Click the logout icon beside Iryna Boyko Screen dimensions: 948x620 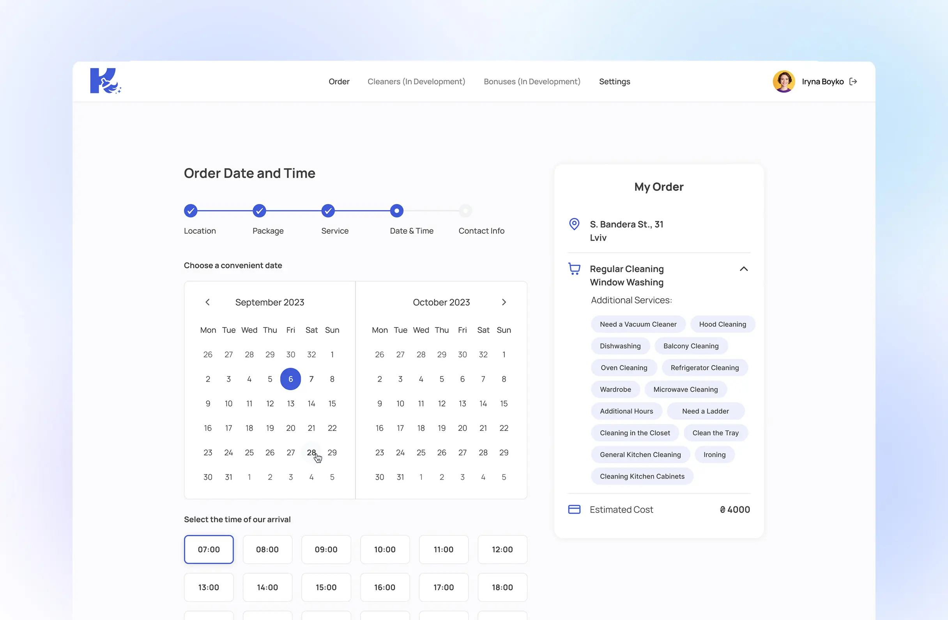853,81
